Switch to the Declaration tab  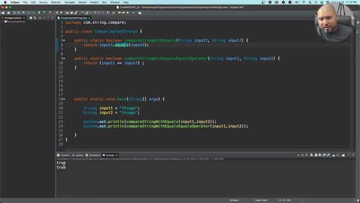tap(93, 155)
